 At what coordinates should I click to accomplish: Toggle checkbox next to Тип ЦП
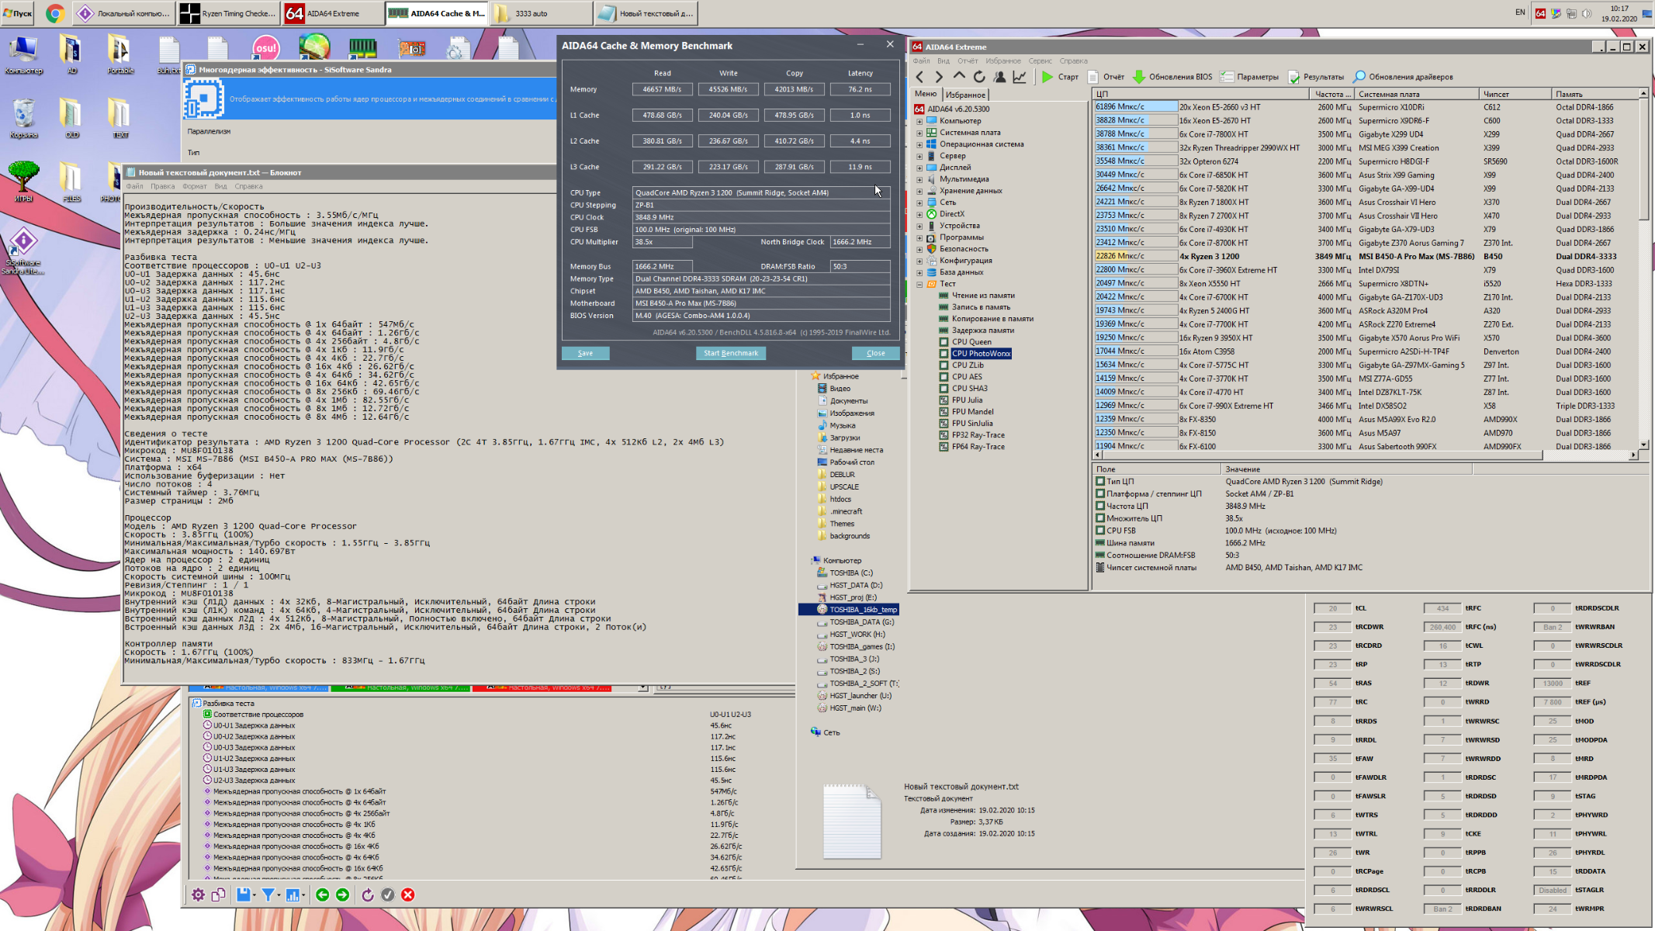click(x=1099, y=481)
